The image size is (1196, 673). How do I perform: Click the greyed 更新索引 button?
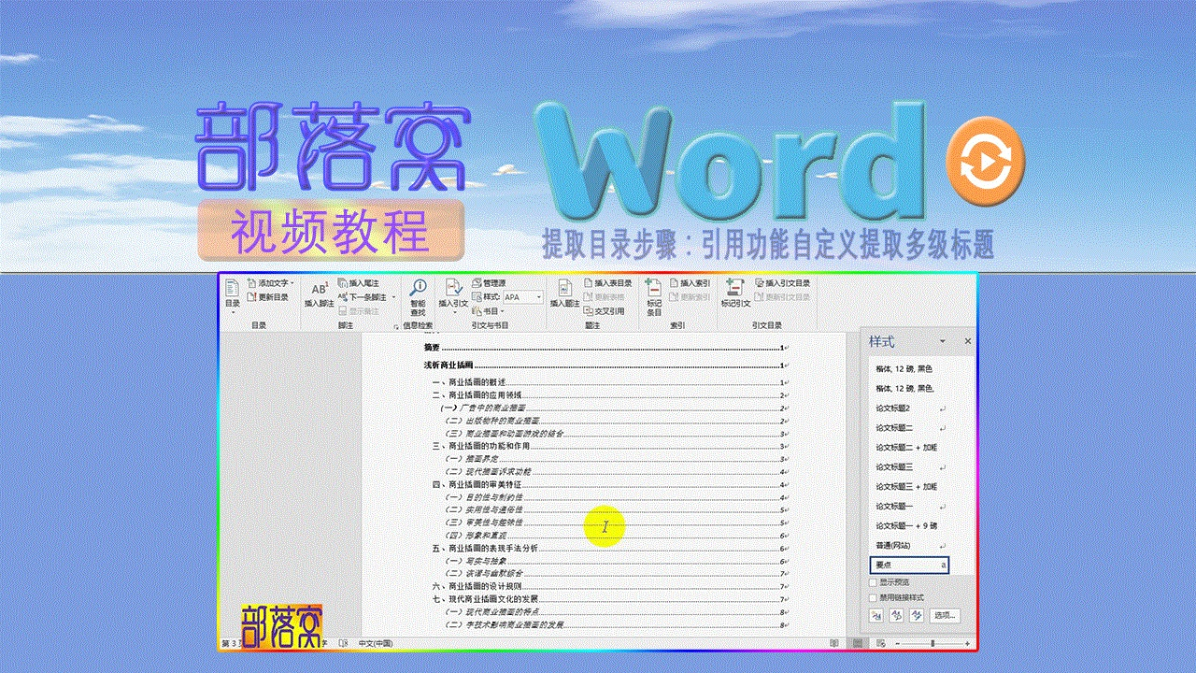click(x=690, y=297)
